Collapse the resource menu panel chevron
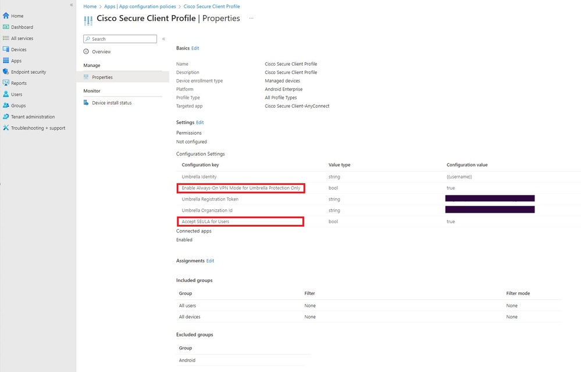581x372 pixels. point(163,39)
